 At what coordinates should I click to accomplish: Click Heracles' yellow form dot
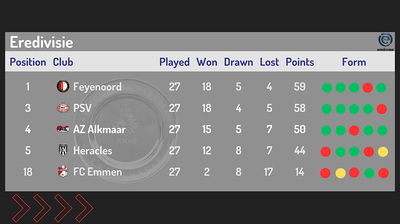click(x=383, y=152)
